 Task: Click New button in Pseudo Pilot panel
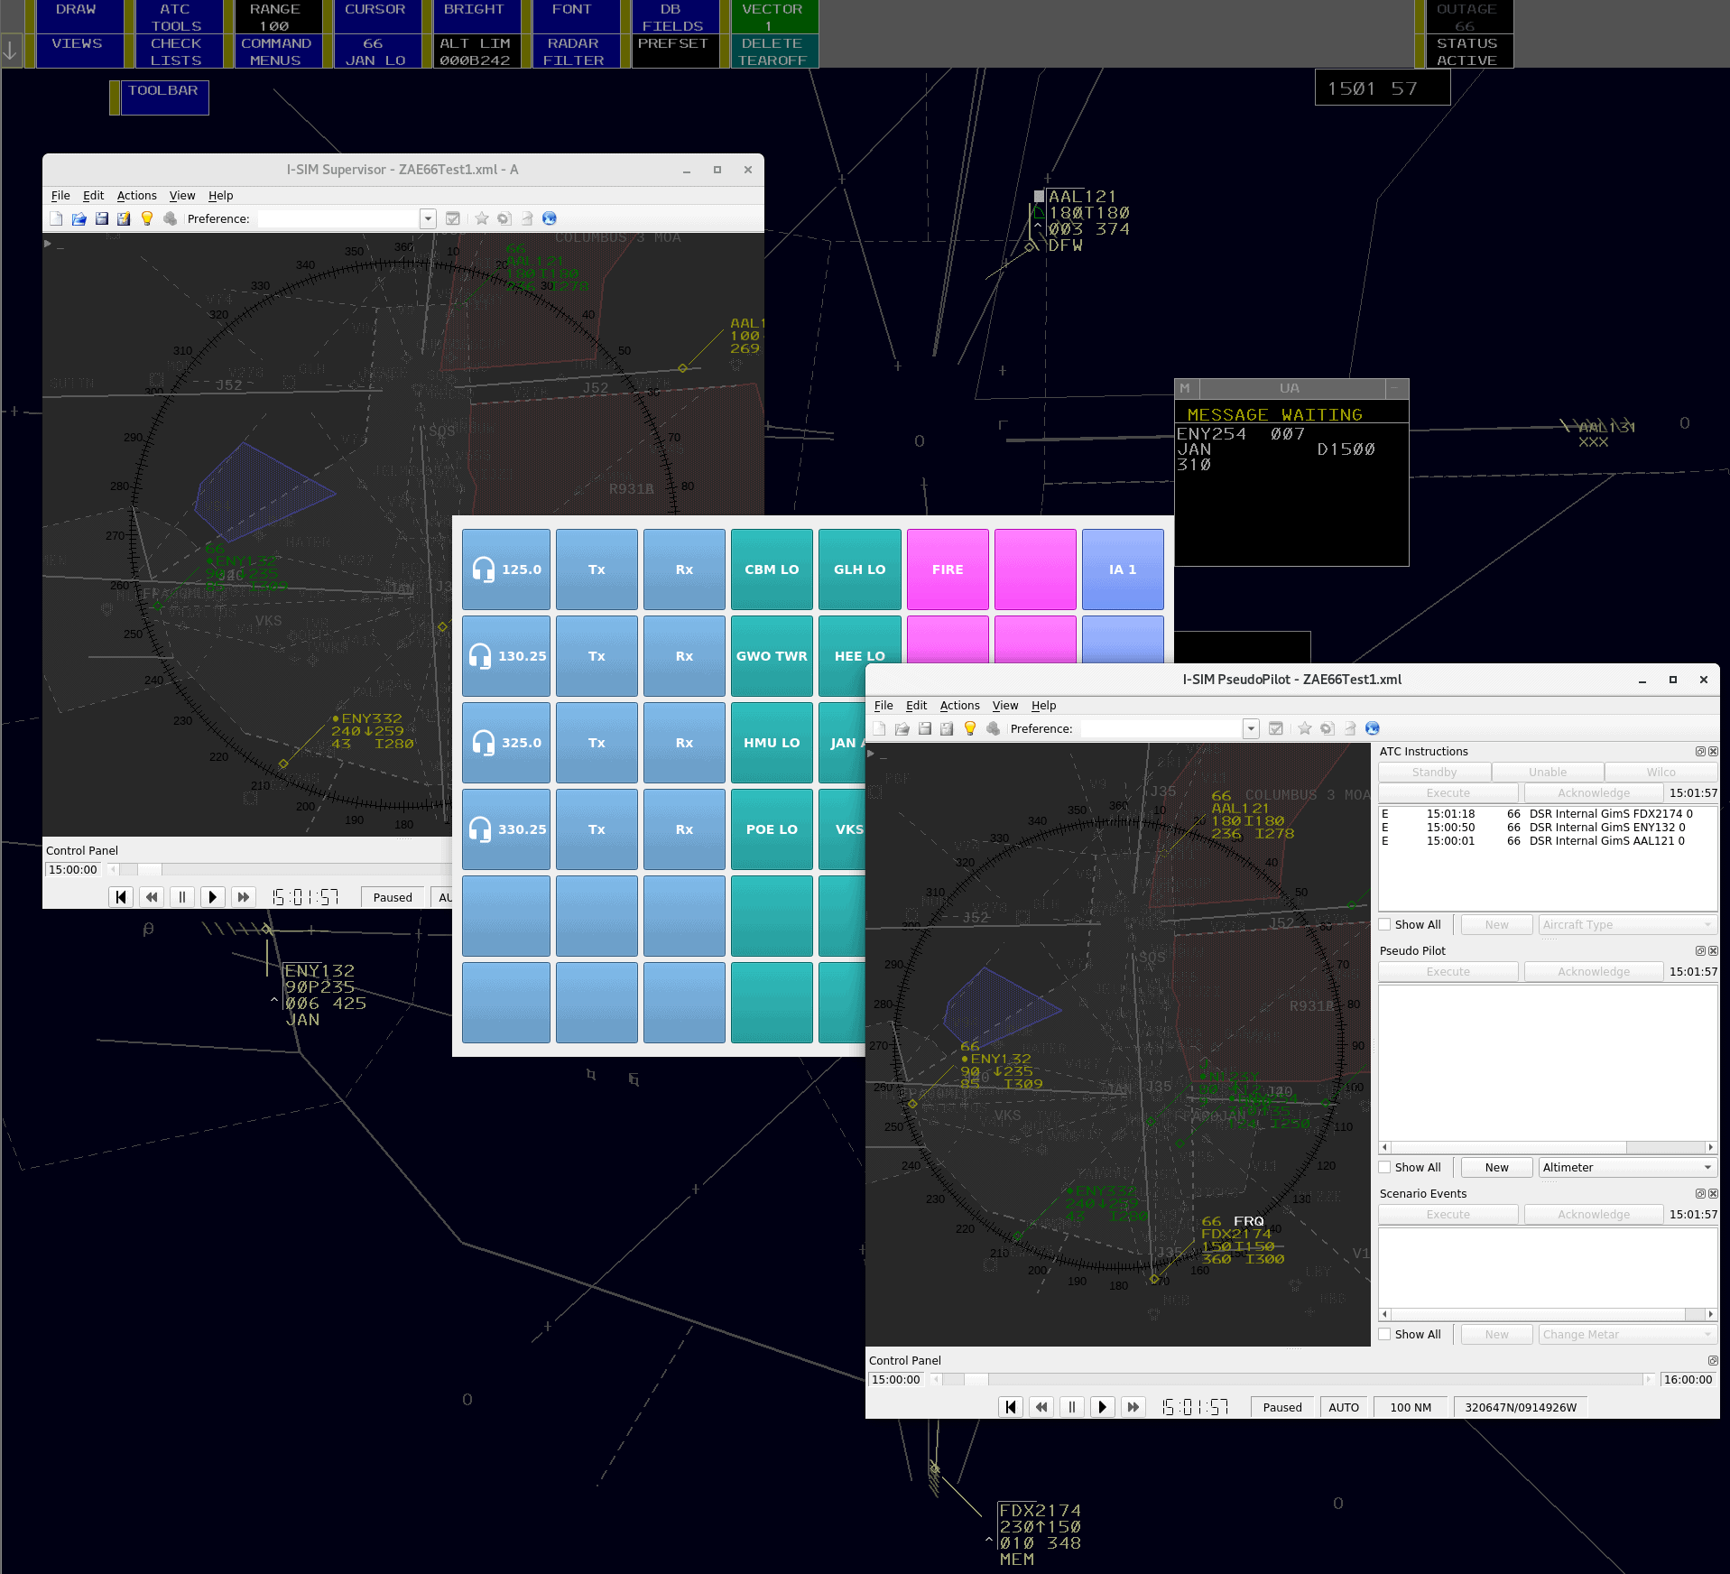(x=1496, y=1167)
